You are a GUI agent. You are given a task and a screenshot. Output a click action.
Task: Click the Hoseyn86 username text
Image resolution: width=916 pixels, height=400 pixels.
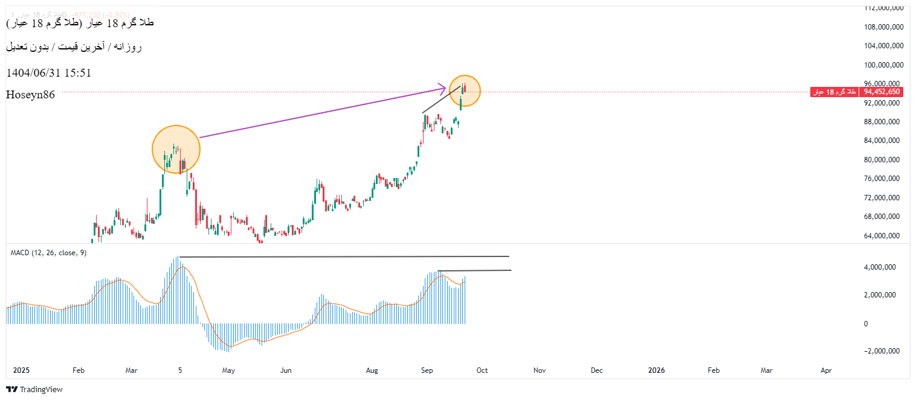pos(30,95)
